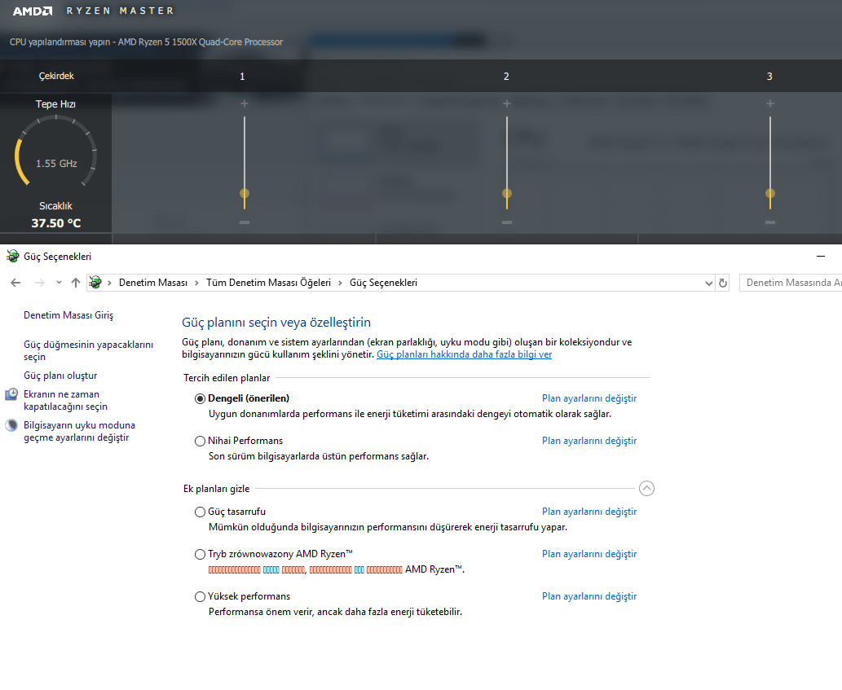This screenshot has height=690, width=842.
Task: Decrease core 1 speed with minus icon
Action: pos(245,222)
